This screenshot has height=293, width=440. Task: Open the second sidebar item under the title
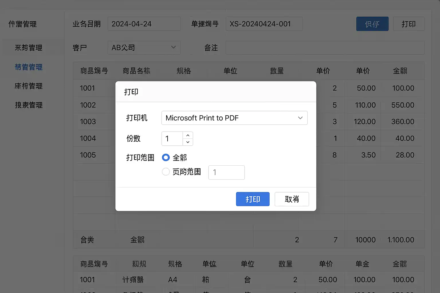click(29, 48)
